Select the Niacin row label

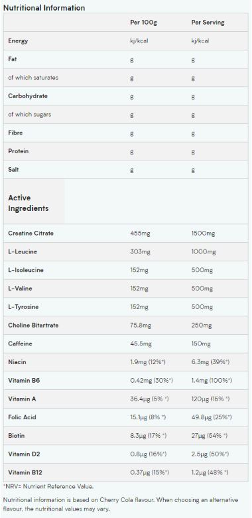17,362
